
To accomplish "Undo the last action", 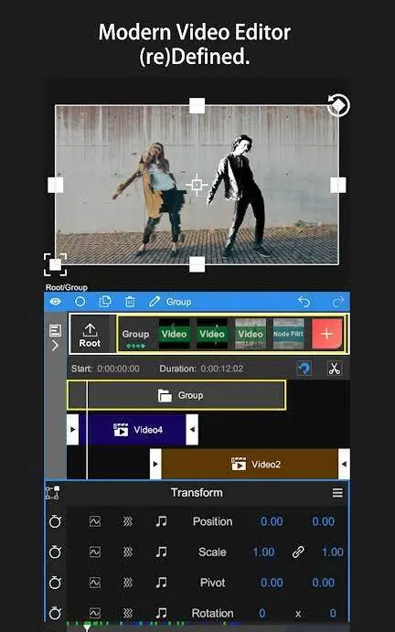I will pyautogui.click(x=304, y=302).
